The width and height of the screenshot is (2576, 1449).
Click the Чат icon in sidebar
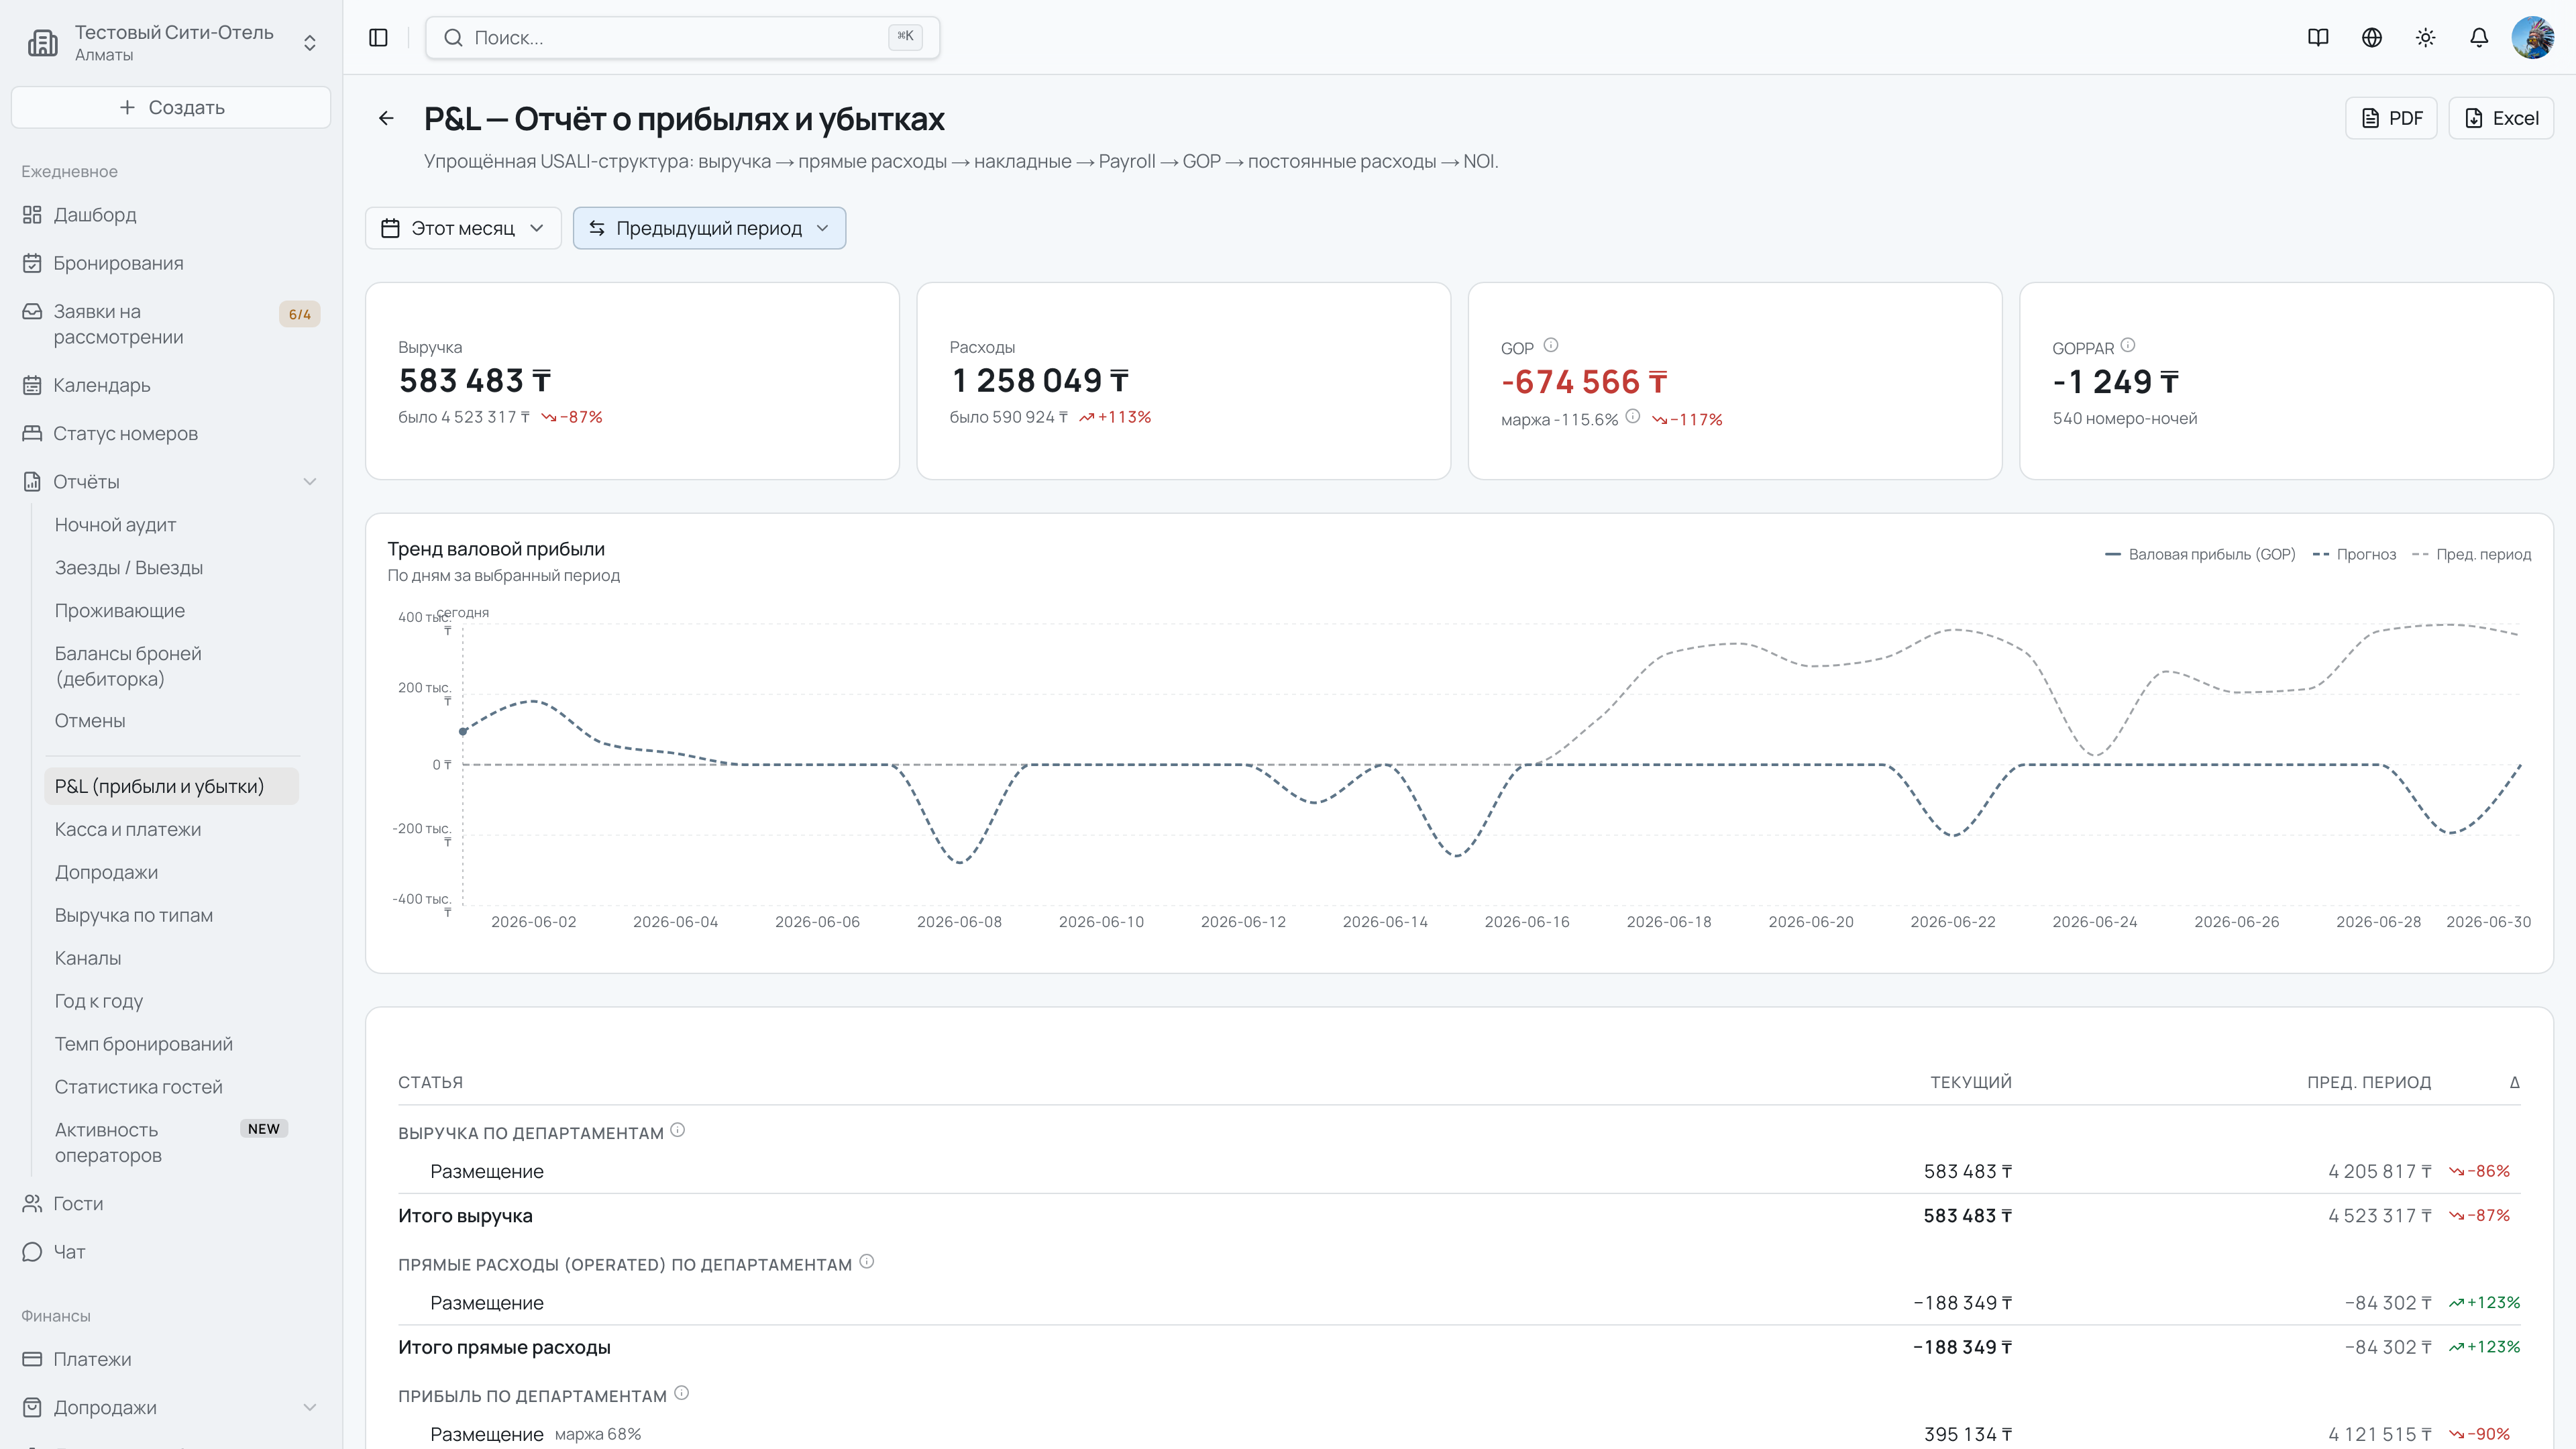pyautogui.click(x=32, y=1252)
